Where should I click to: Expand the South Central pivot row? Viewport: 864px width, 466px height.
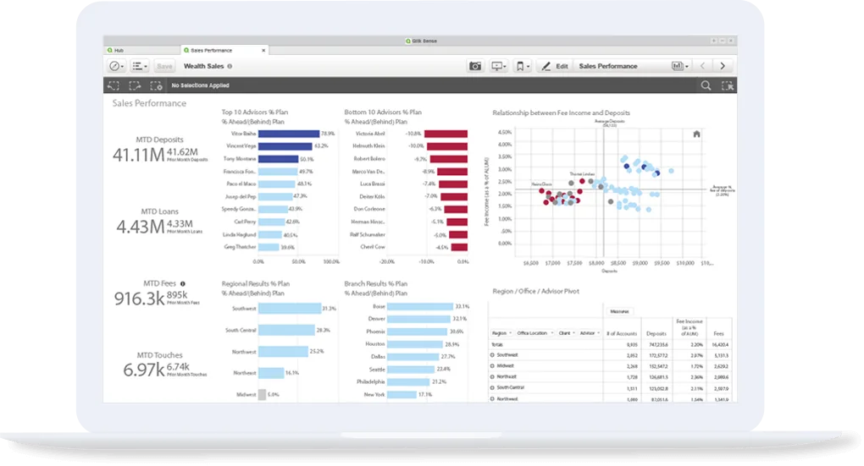[x=492, y=388]
